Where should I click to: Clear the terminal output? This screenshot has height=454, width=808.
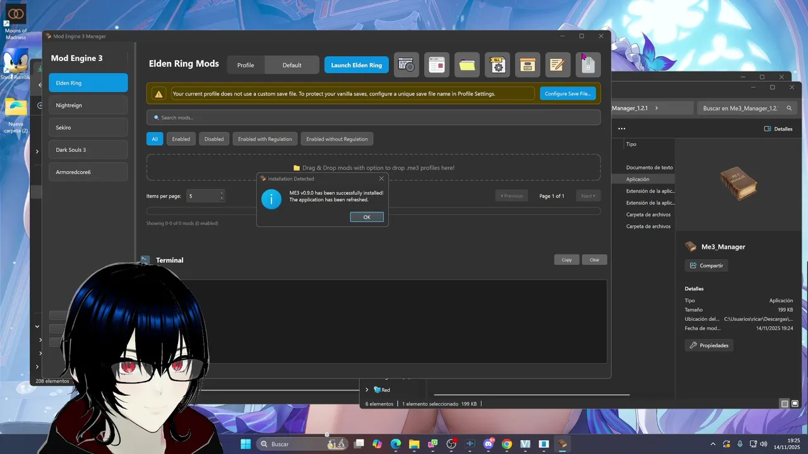(x=595, y=260)
